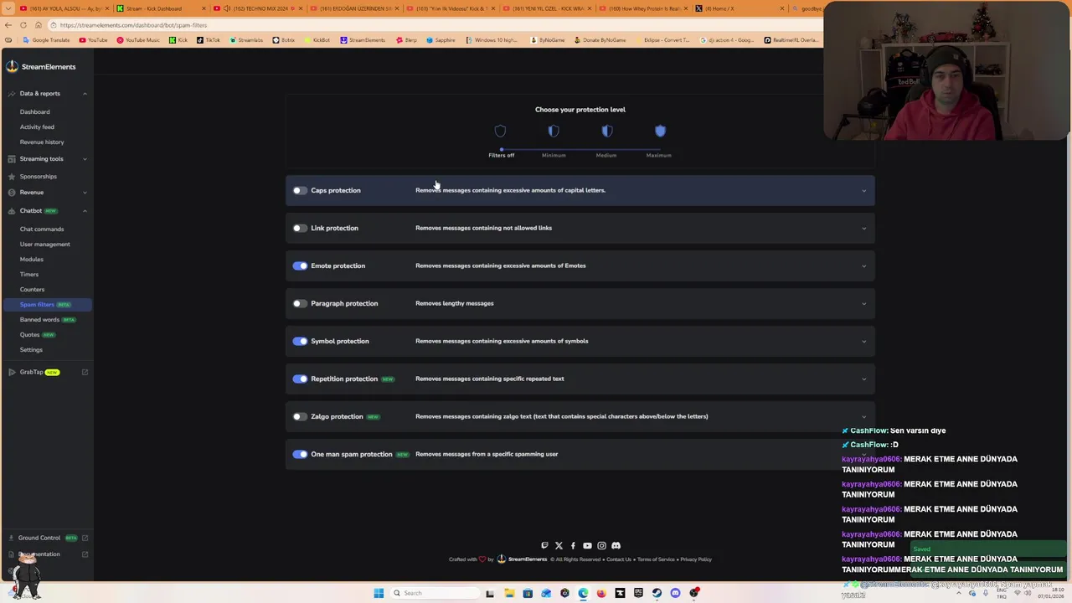Select the Maximum protection shield icon
Viewport: 1072px width, 603px height.
[660, 131]
